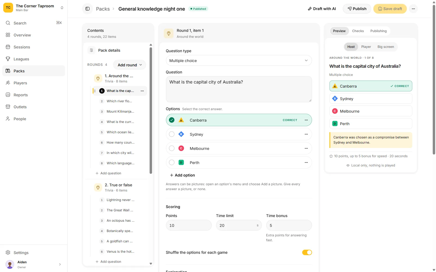The image size is (436, 272).
Task: Click the contents list scrollbar
Action: [x=151, y=110]
